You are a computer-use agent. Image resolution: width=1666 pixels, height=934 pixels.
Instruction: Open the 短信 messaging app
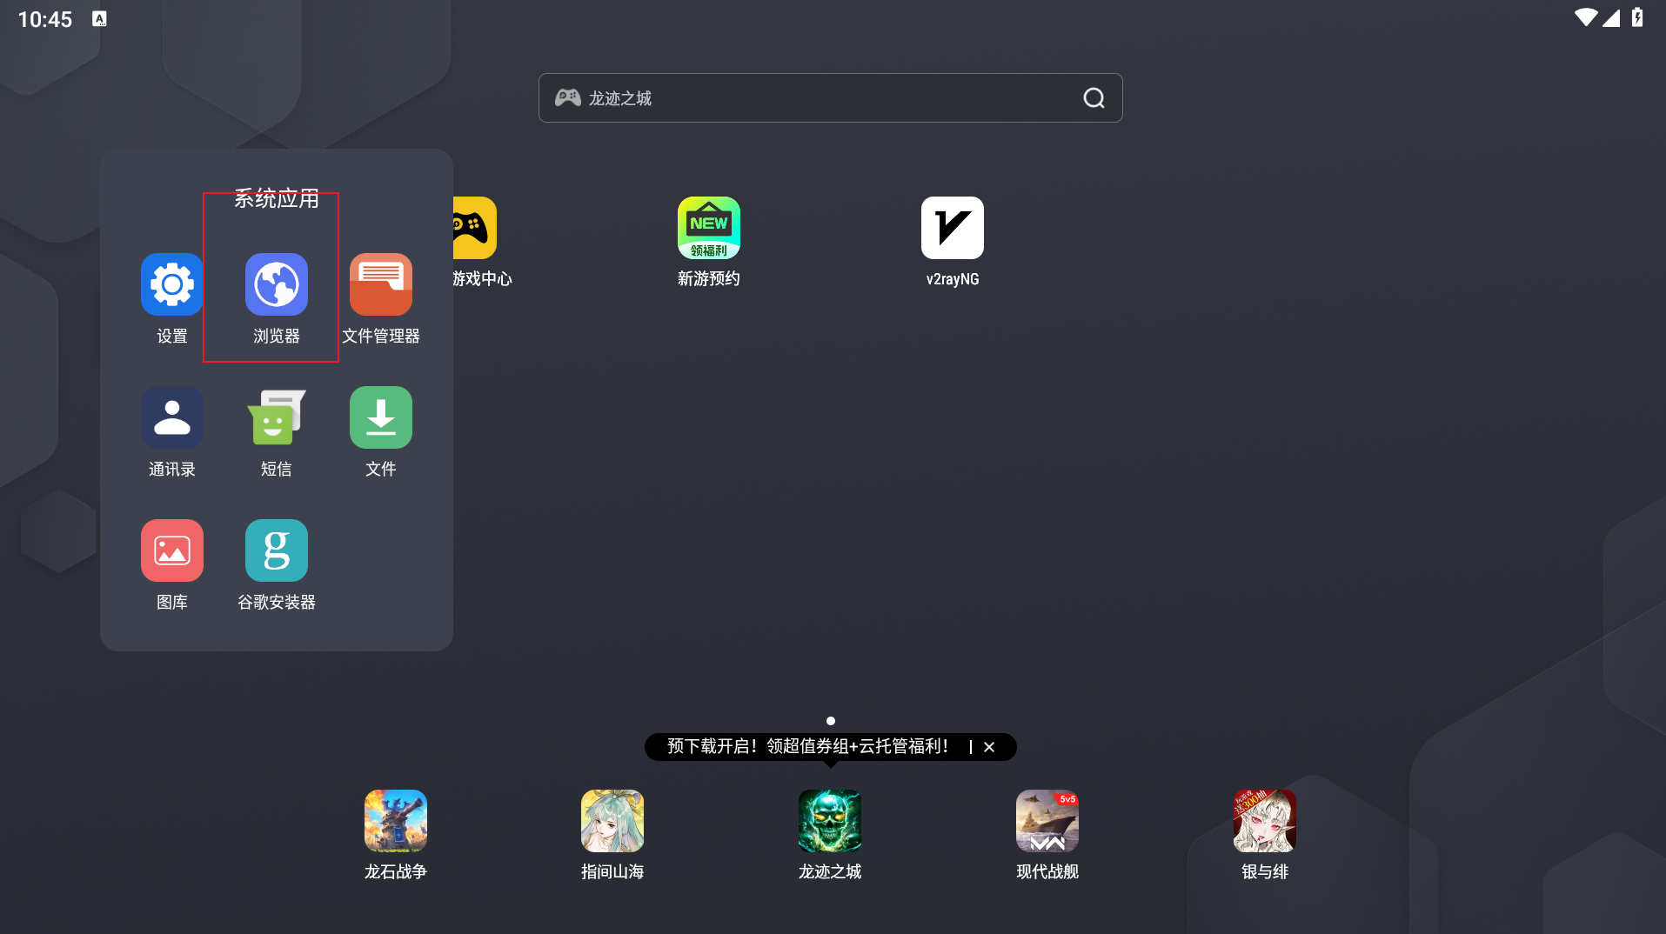pos(277,417)
